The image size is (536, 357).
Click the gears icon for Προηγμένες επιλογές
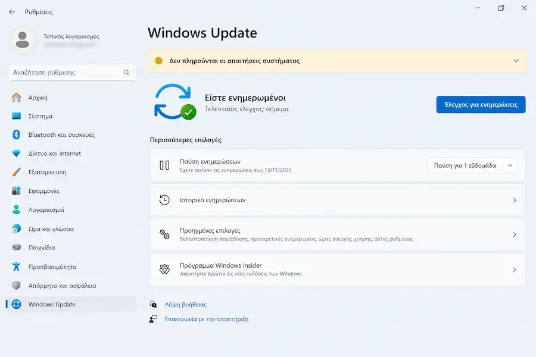[x=164, y=234]
